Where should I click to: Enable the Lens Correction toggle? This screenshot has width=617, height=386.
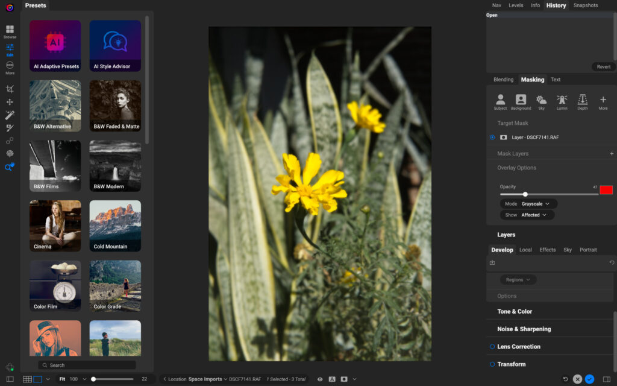(x=492, y=347)
